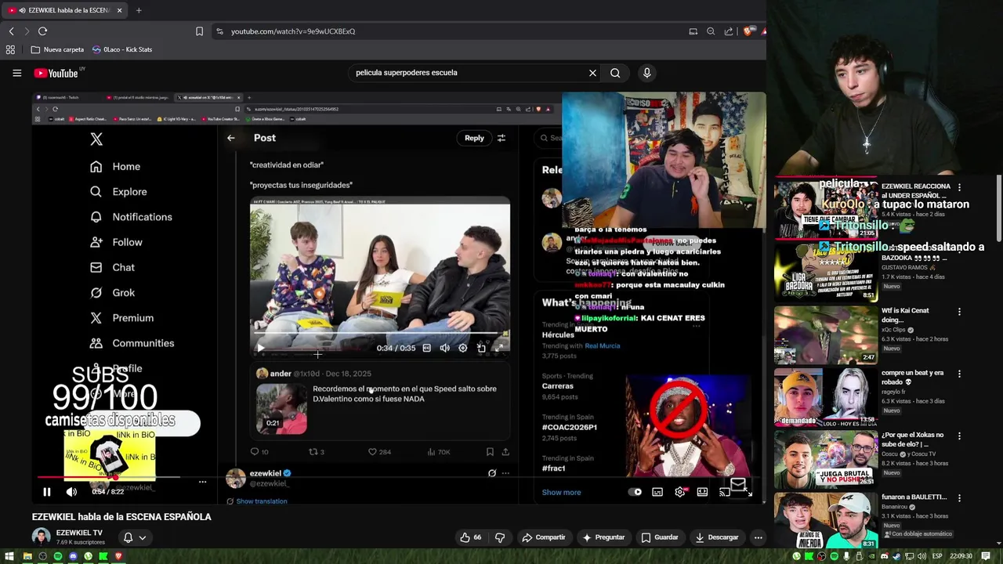Dislike the video
1003x564 pixels.
(x=500, y=537)
